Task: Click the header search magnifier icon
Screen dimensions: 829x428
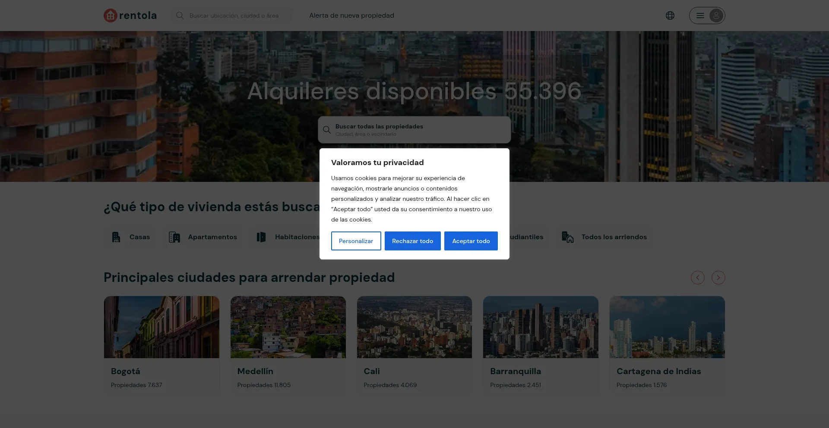Action: (180, 16)
